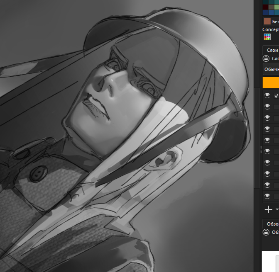The width and height of the screenshot is (279, 272).
Task: Add a new layer with the plus button
Action: point(269,209)
